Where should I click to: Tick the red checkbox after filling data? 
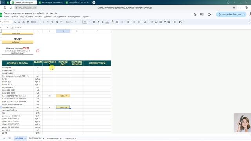[38, 51]
